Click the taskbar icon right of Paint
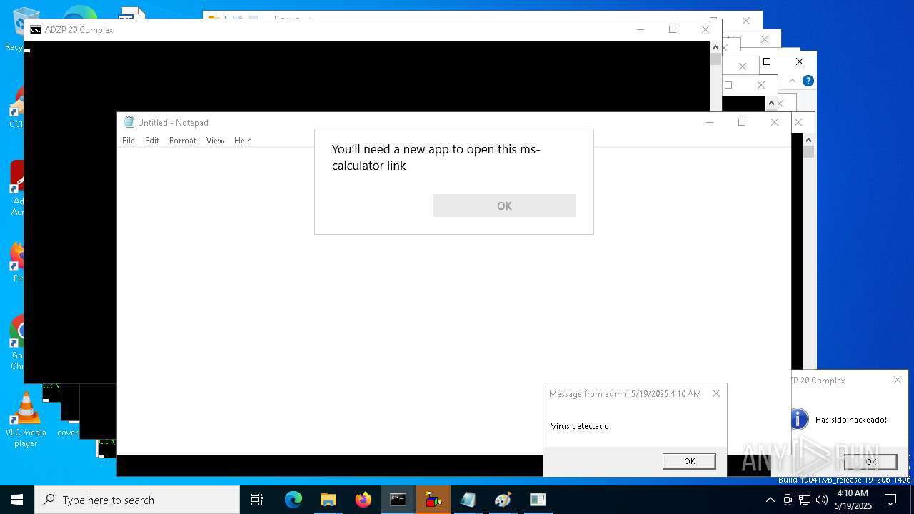This screenshot has width=914, height=514. pyautogui.click(x=538, y=500)
